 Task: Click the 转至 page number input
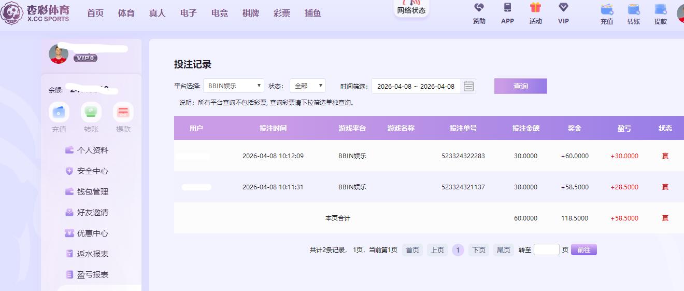click(x=547, y=250)
